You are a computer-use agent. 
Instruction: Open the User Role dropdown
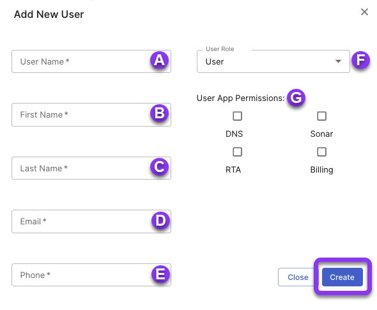point(273,61)
